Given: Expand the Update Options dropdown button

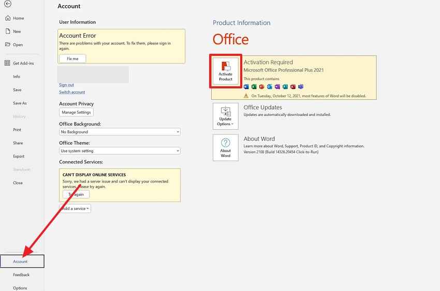Looking at the screenshot, I should pos(226,116).
